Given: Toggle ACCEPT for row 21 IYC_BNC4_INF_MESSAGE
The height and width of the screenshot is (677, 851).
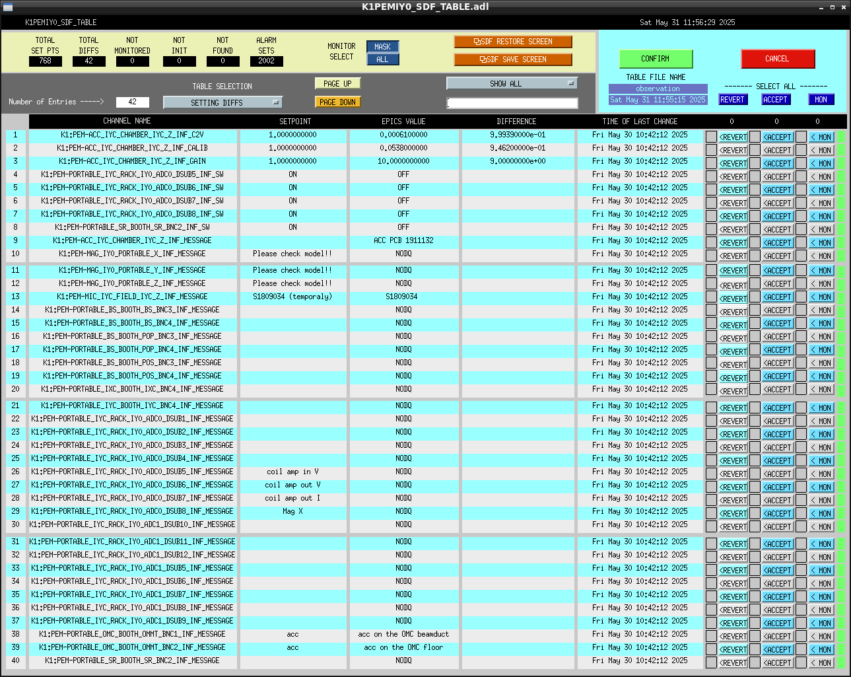Looking at the screenshot, I should [x=778, y=408].
